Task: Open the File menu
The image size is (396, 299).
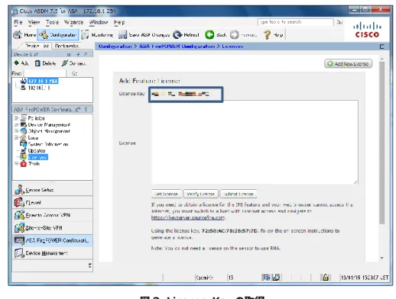Action: click(18, 22)
